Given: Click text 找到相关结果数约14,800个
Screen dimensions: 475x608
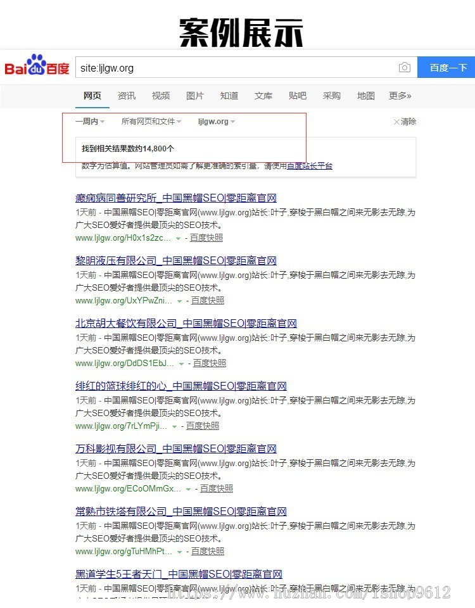Looking at the screenshot, I should tap(127, 148).
